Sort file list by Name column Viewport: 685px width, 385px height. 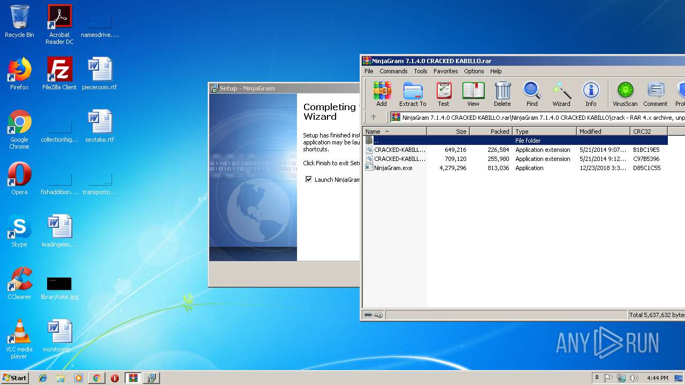tap(395, 131)
